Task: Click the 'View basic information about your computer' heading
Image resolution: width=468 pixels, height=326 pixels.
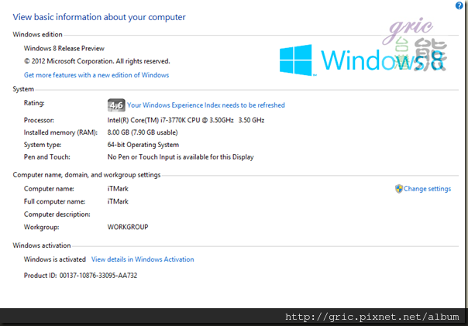Action: click(x=99, y=17)
